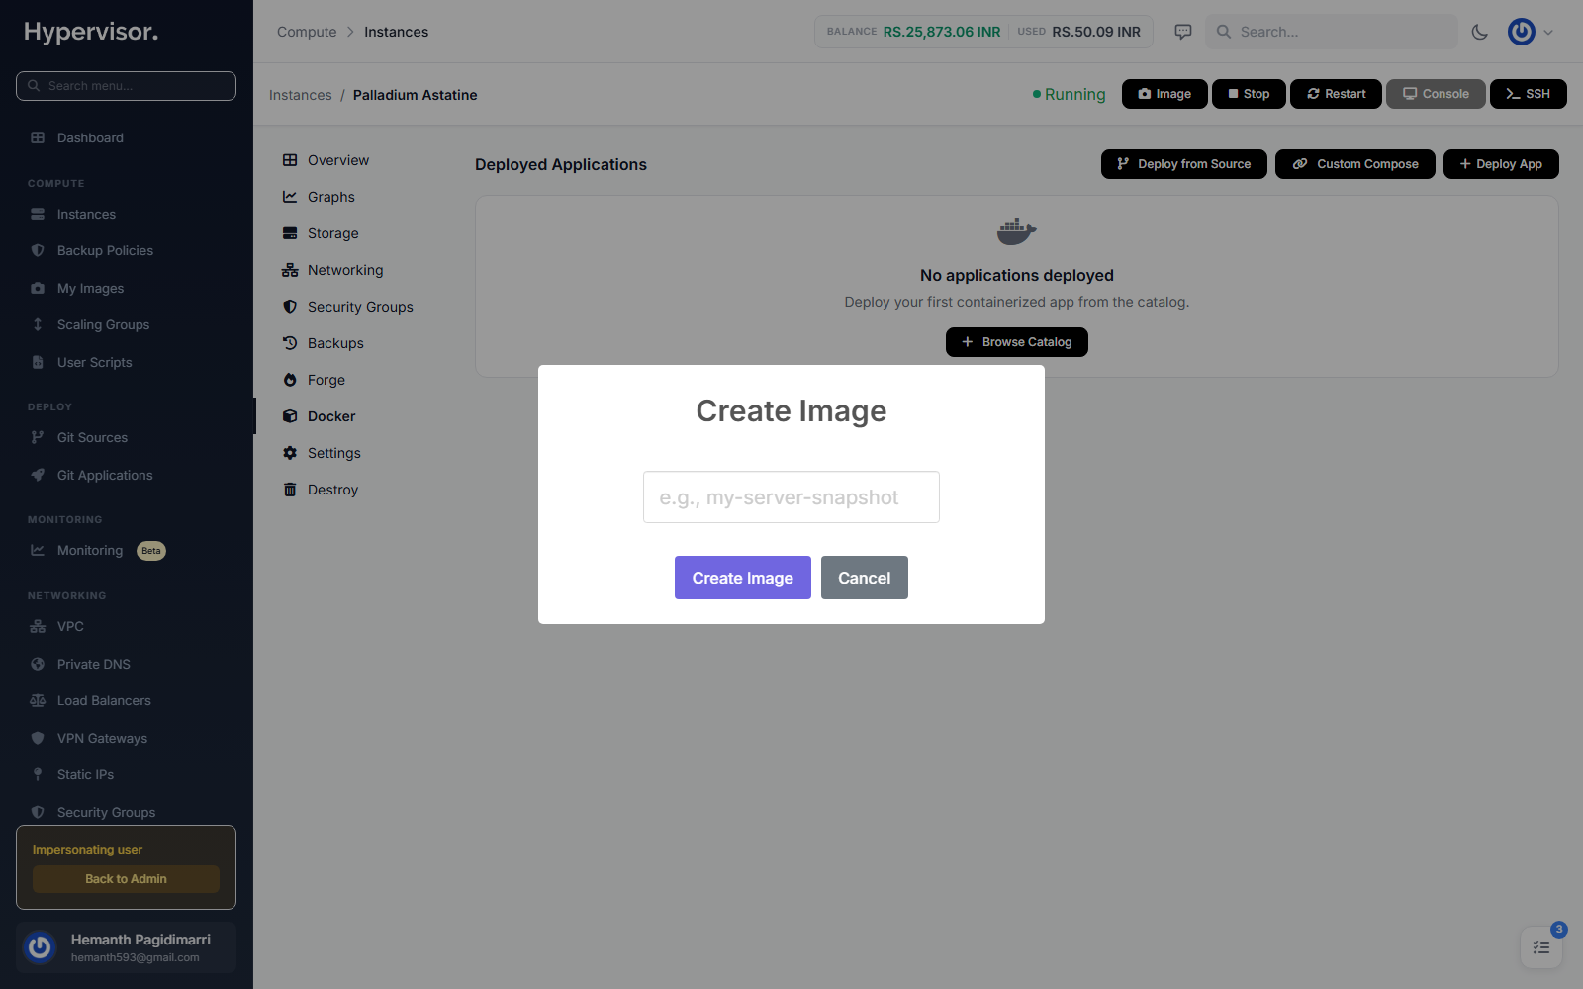Open Security Groups under Networking sidebar
The height and width of the screenshot is (989, 1583).
[106, 812]
